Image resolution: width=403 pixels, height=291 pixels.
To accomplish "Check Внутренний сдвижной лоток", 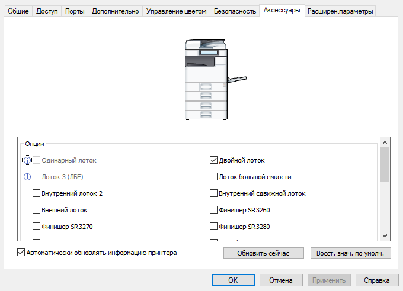I will click(x=213, y=193).
